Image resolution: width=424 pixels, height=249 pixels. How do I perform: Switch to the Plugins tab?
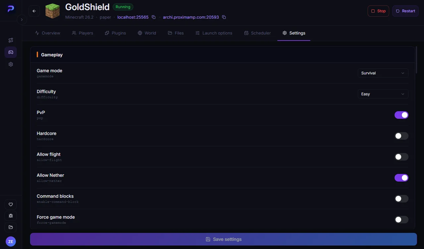[x=115, y=33]
